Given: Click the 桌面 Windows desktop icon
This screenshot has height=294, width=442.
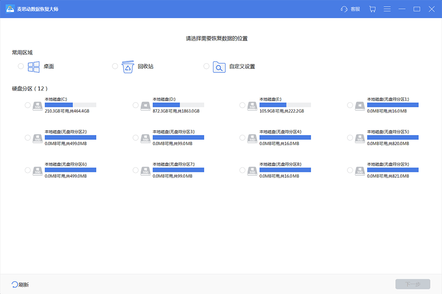Looking at the screenshot, I should click(34, 67).
